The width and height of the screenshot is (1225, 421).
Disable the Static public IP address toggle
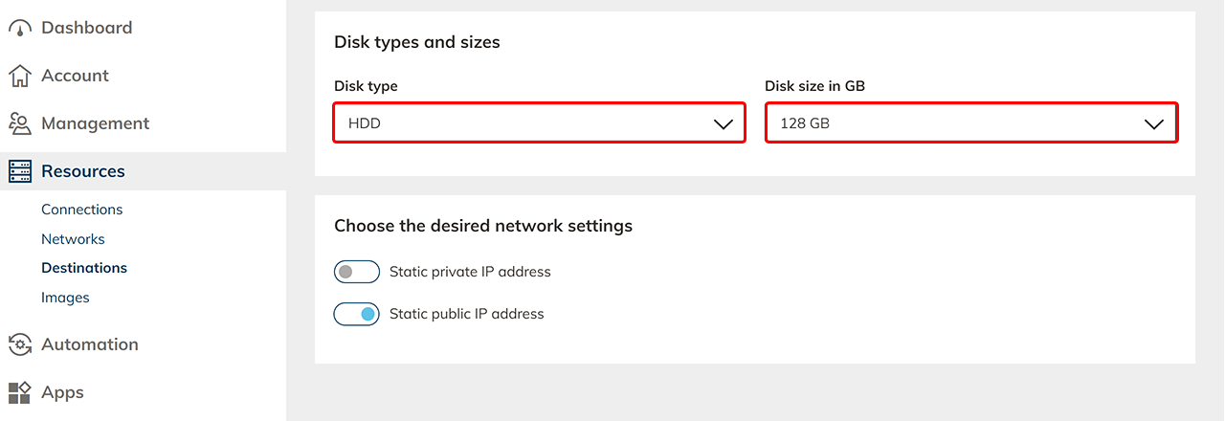point(356,314)
